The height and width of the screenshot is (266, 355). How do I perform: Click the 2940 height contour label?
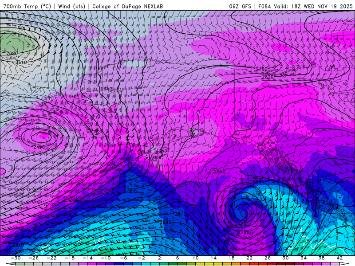pyautogui.click(x=166, y=223)
